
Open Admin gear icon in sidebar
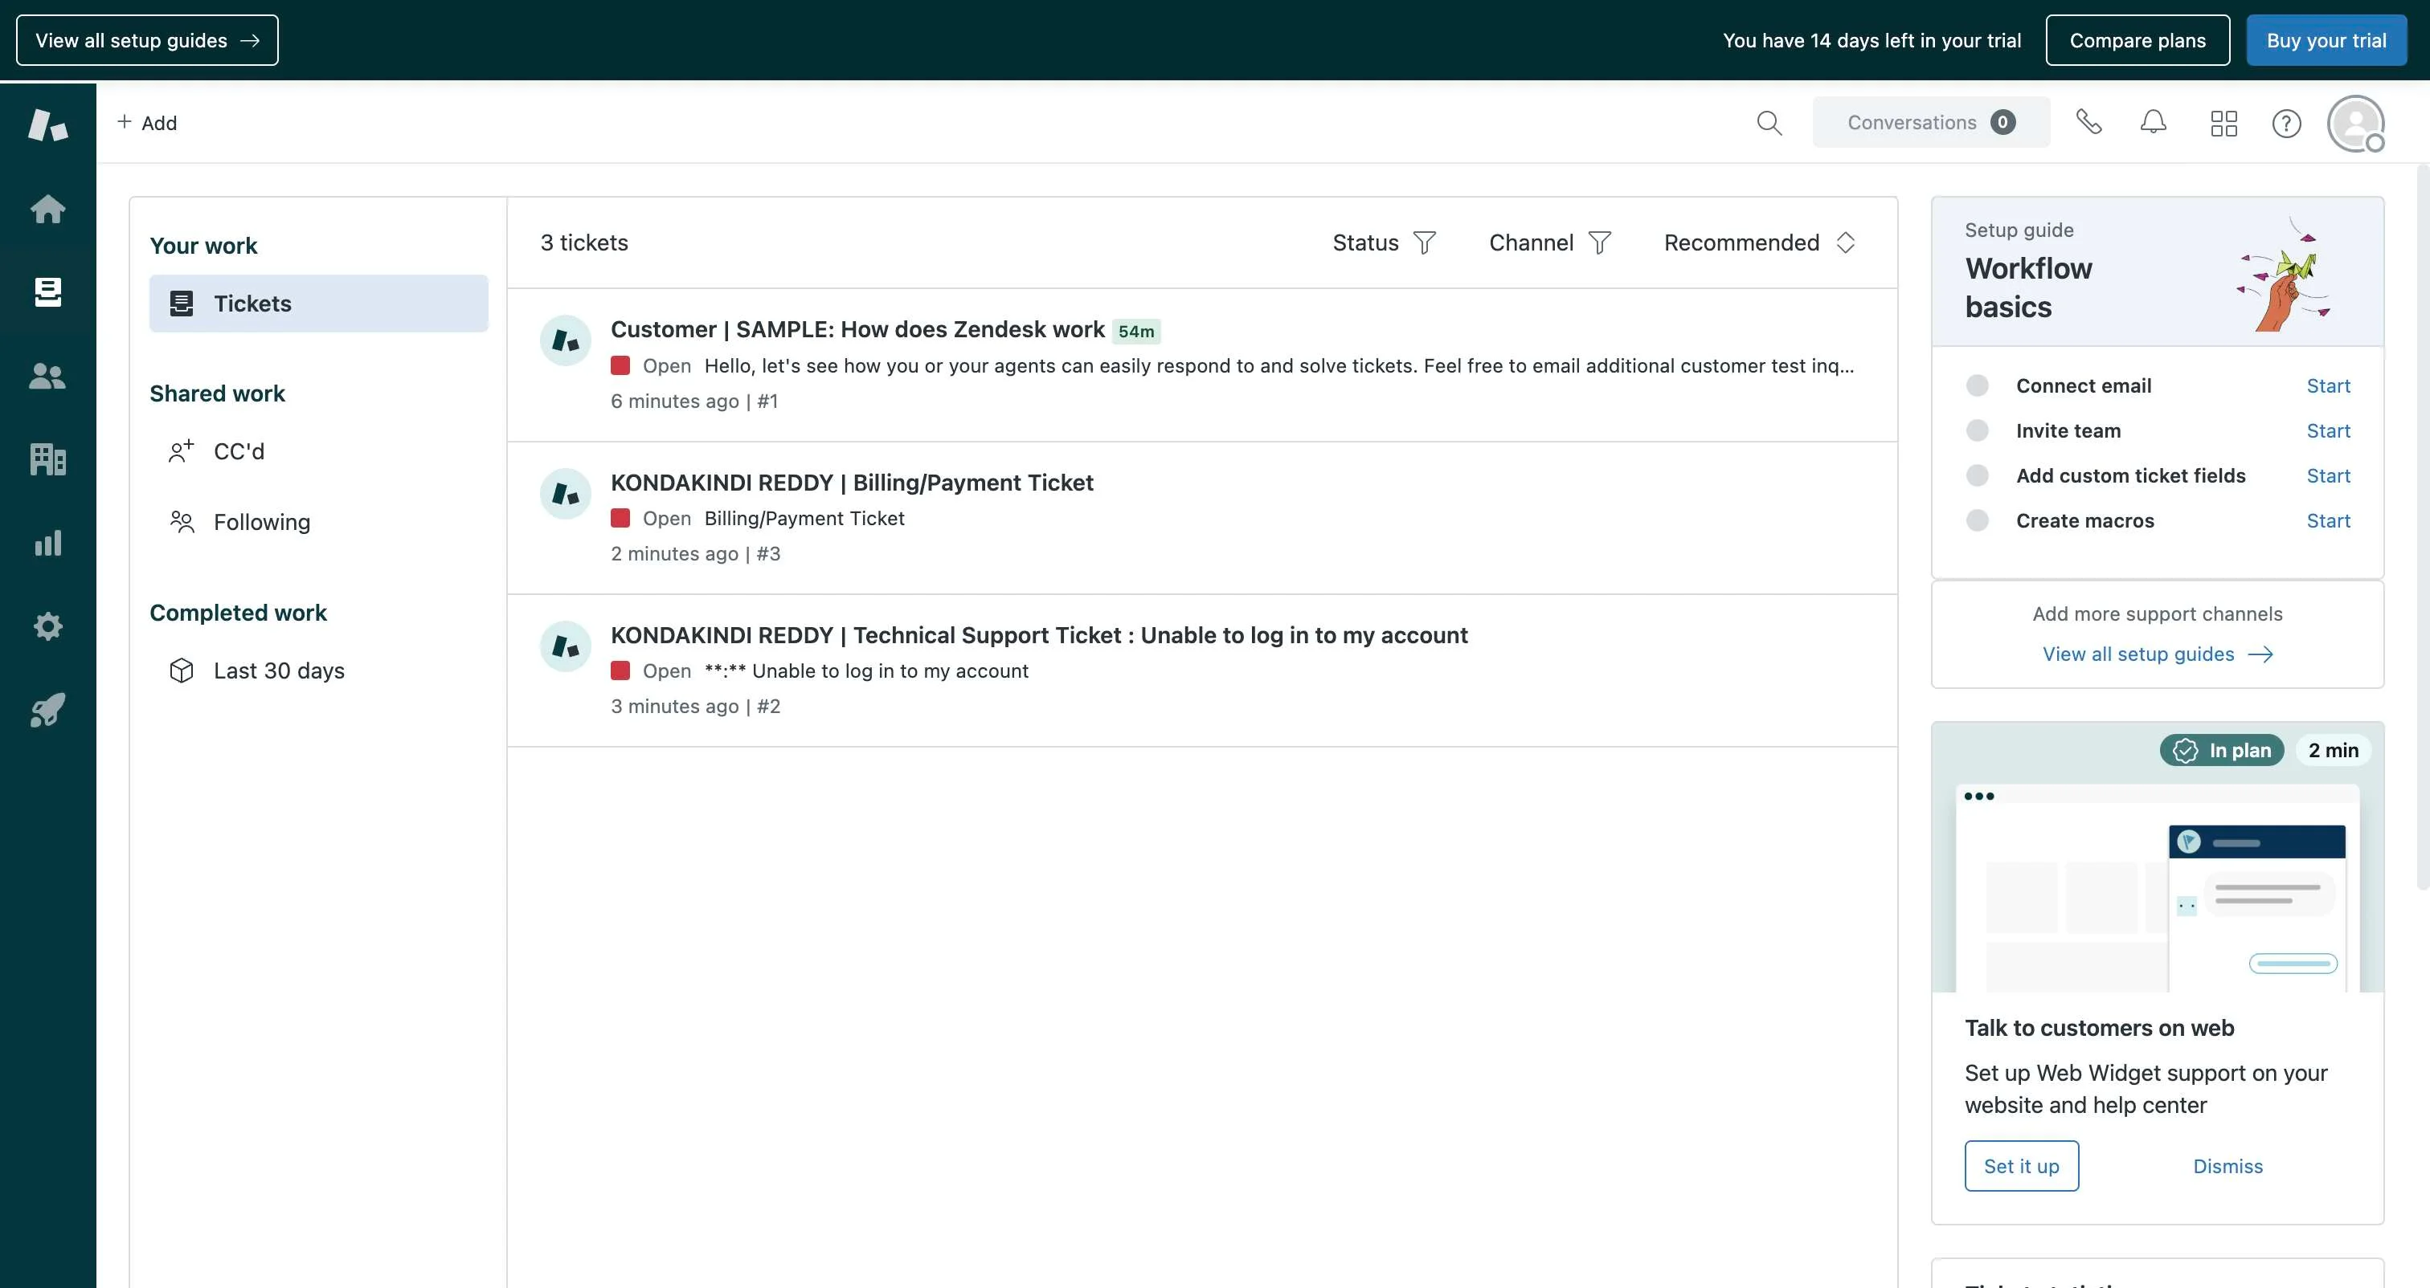[47, 626]
